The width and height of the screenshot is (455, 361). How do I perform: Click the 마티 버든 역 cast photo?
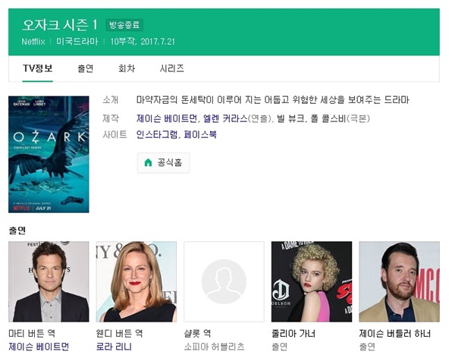coord(49,282)
